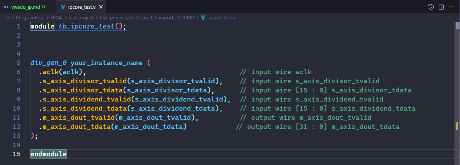Click the Verilog icon on ipcore_test.v tab

tap(63, 7)
